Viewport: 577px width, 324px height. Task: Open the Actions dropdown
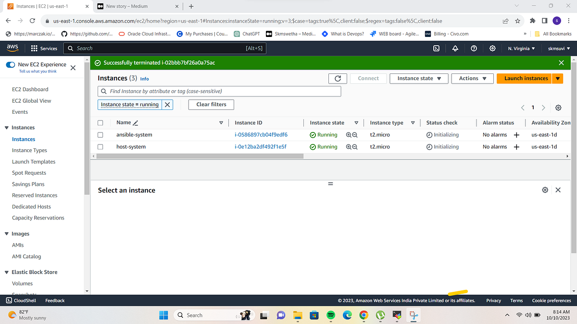473,78
